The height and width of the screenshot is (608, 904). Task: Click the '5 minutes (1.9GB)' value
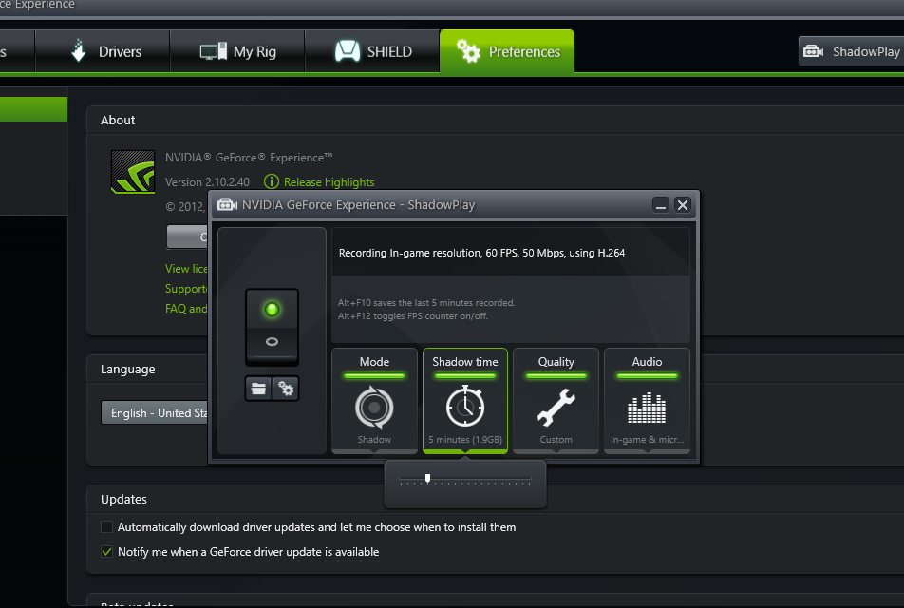[465, 440]
